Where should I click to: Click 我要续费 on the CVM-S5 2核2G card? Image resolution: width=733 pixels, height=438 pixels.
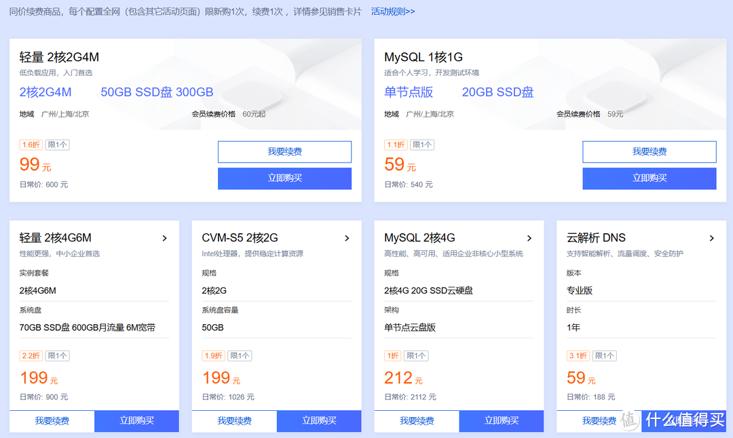pyautogui.click(x=233, y=421)
